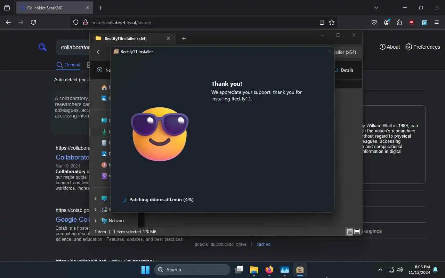Click the Firefox address bar URL
Screen dimensions: 445x278
pyautogui.click(x=121, y=23)
